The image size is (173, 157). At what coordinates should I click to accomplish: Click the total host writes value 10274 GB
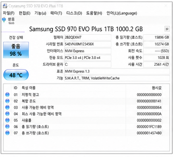point(156,44)
